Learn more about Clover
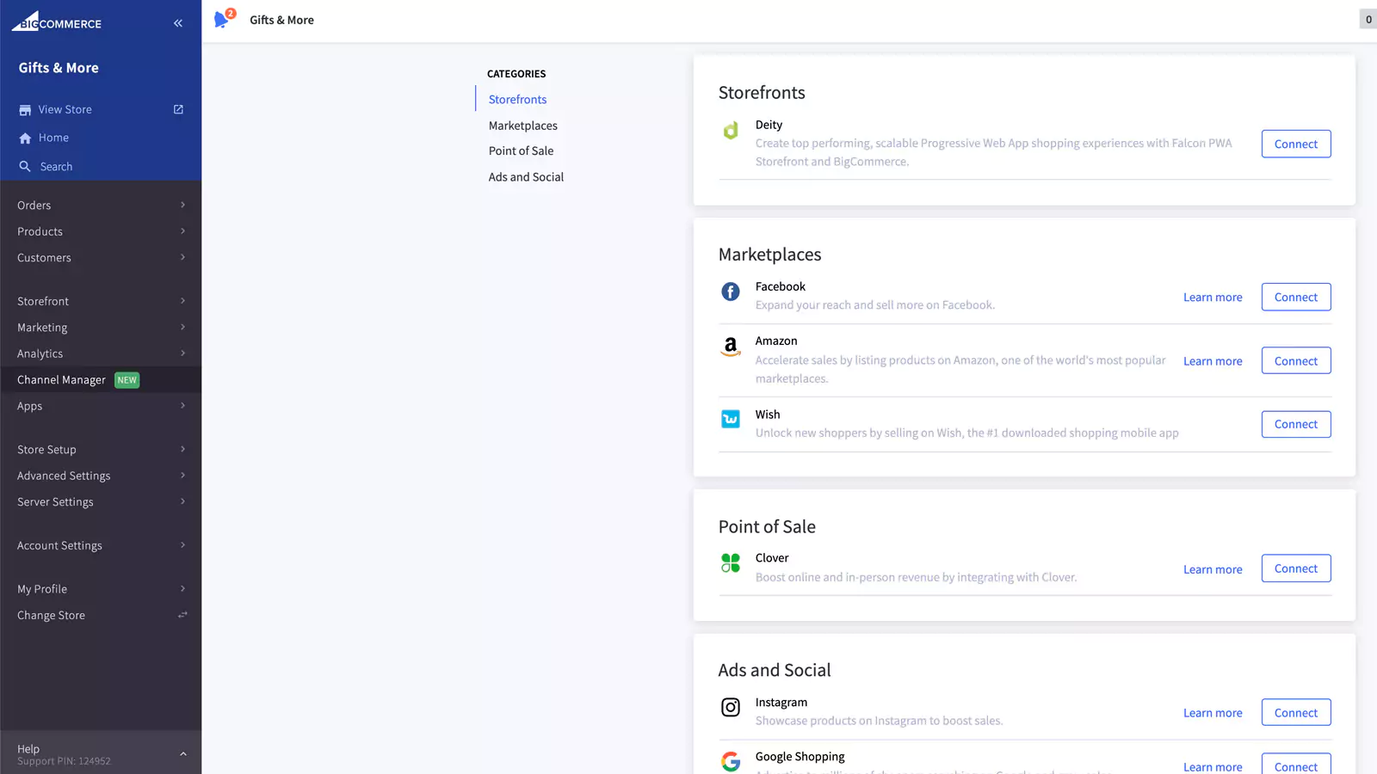 (x=1213, y=569)
